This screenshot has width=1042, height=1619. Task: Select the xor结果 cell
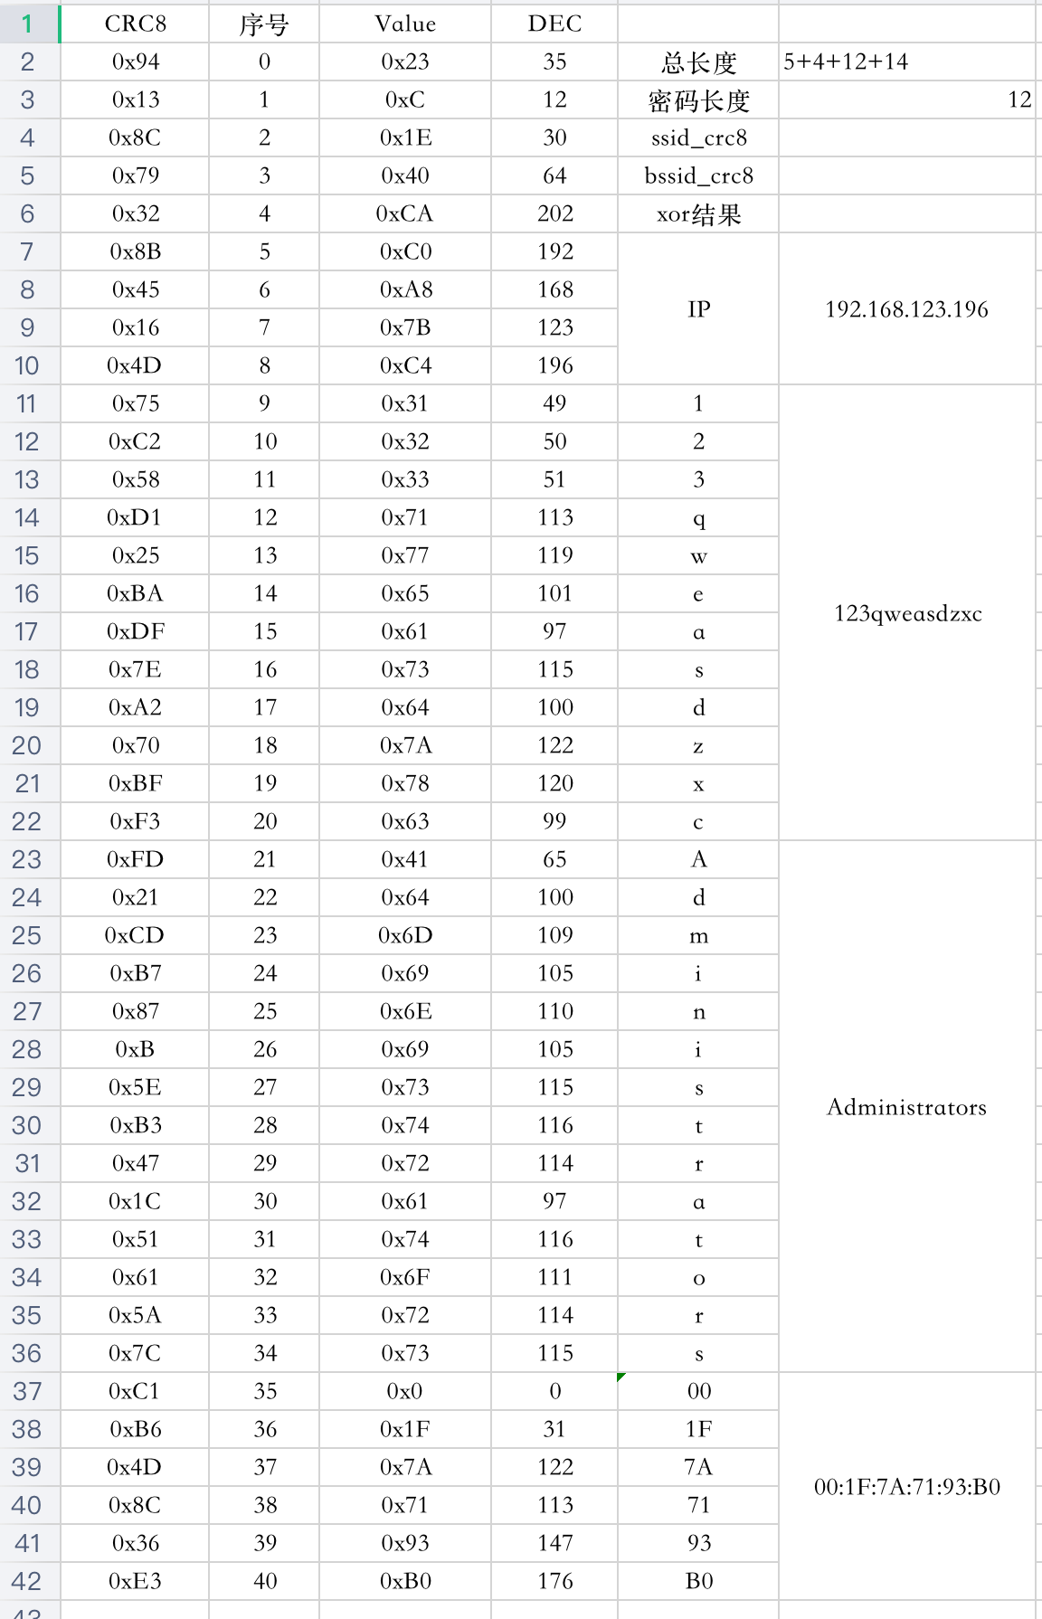click(x=698, y=213)
